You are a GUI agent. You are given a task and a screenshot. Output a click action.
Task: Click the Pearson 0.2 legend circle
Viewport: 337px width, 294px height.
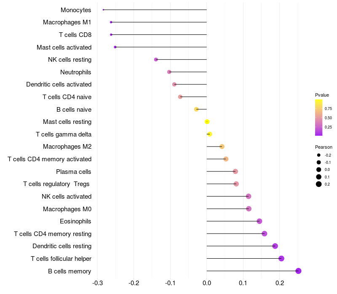pos(319,184)
